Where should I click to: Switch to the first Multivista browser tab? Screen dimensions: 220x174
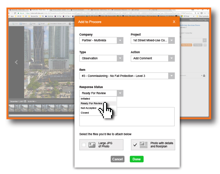[x=18, y=10]
